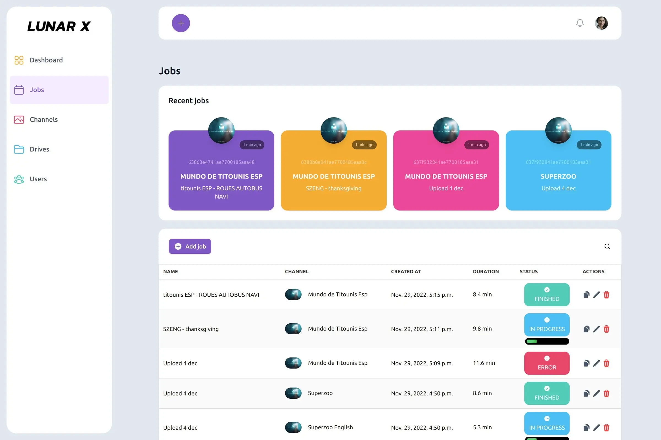The height and width of the screenshot is (440, 661).
Task: Click the Superzoo English channel thumbnail
Action: (x=293, y=427)
